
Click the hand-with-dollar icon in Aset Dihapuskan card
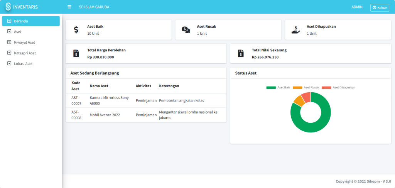[x=295, y=30]
